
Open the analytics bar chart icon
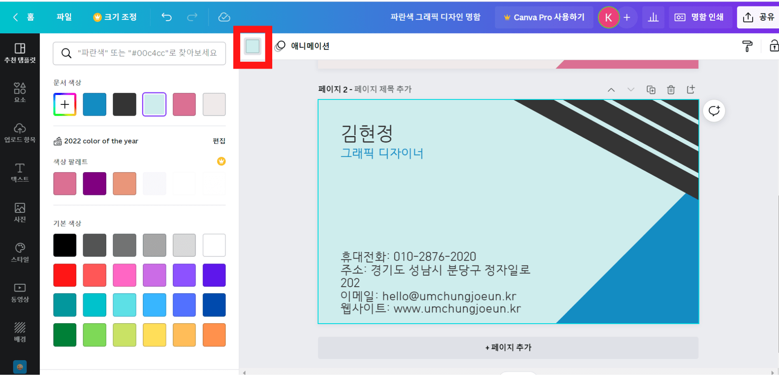(x=653, y=17)
